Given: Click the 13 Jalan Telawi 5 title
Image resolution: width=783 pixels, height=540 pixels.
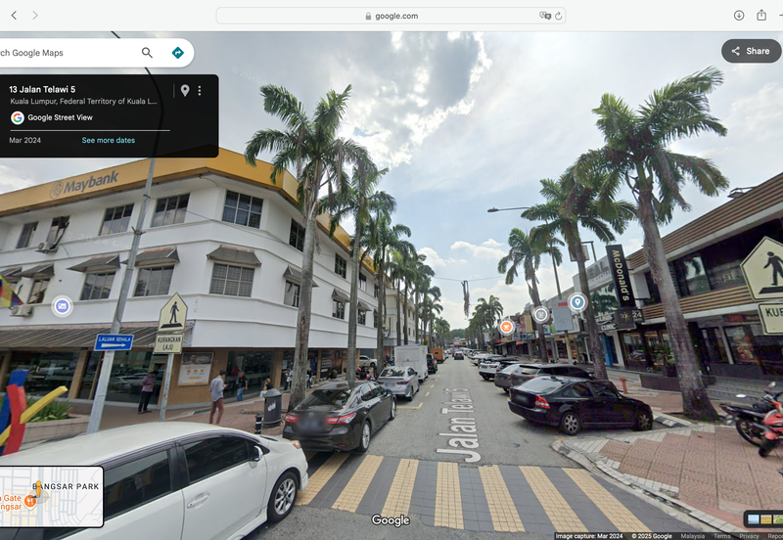Looking at the screenshot, I should coord(42,89).
